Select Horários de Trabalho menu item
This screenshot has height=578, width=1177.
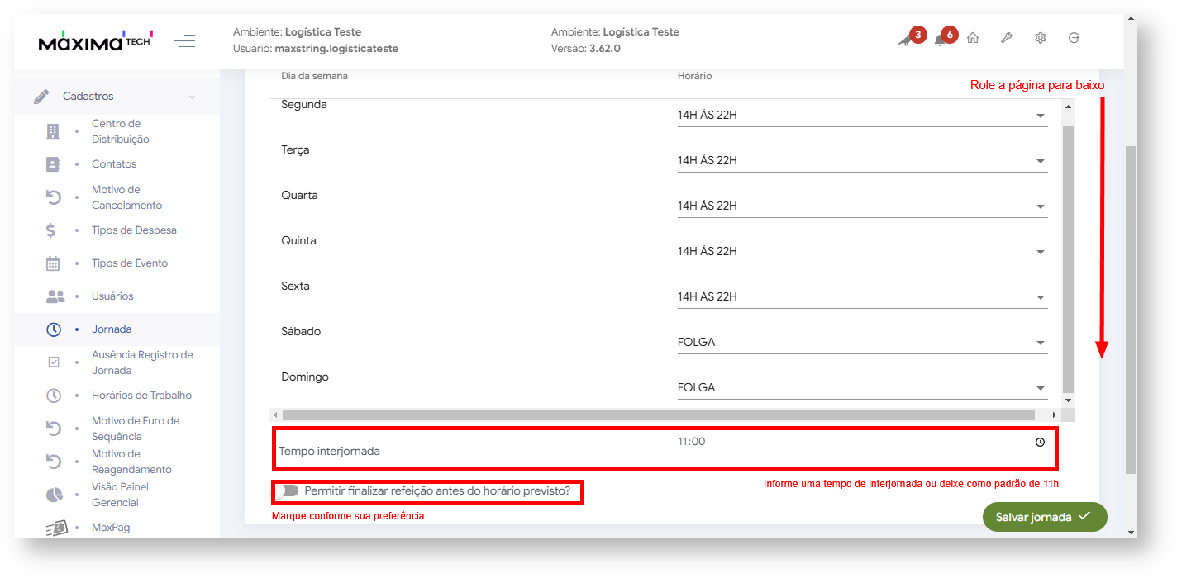[141, 396]
